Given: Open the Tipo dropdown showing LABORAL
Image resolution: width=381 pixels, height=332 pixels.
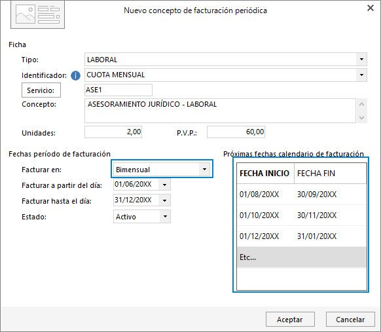Looking at the screenshot, I should pos(361,60).
